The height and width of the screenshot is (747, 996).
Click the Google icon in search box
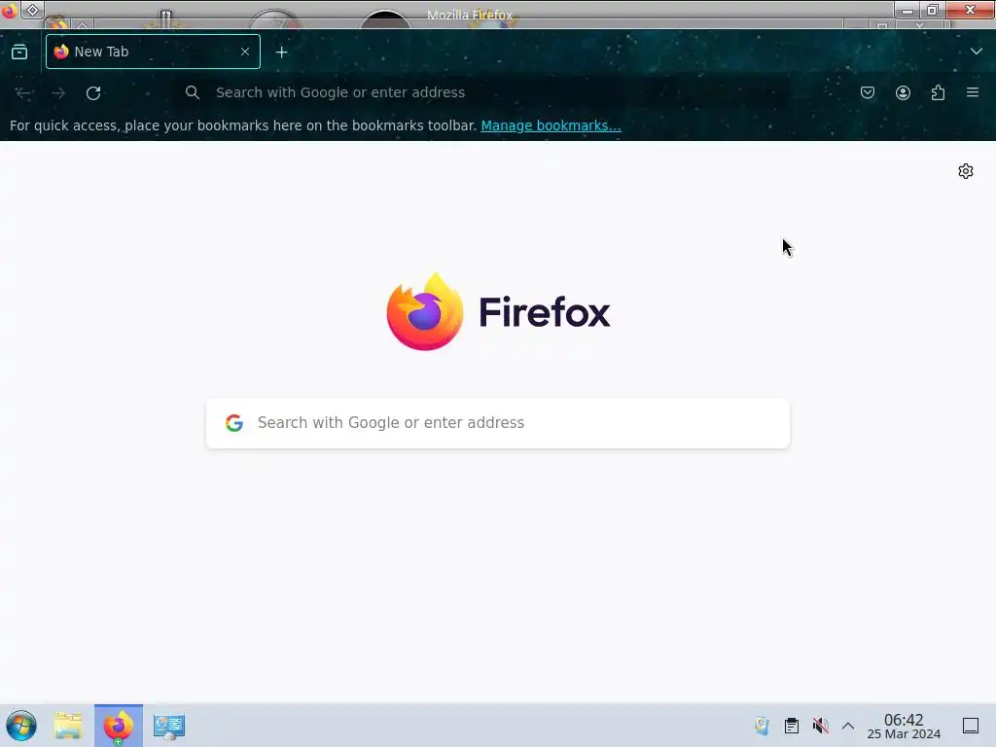tap(234, 423)
